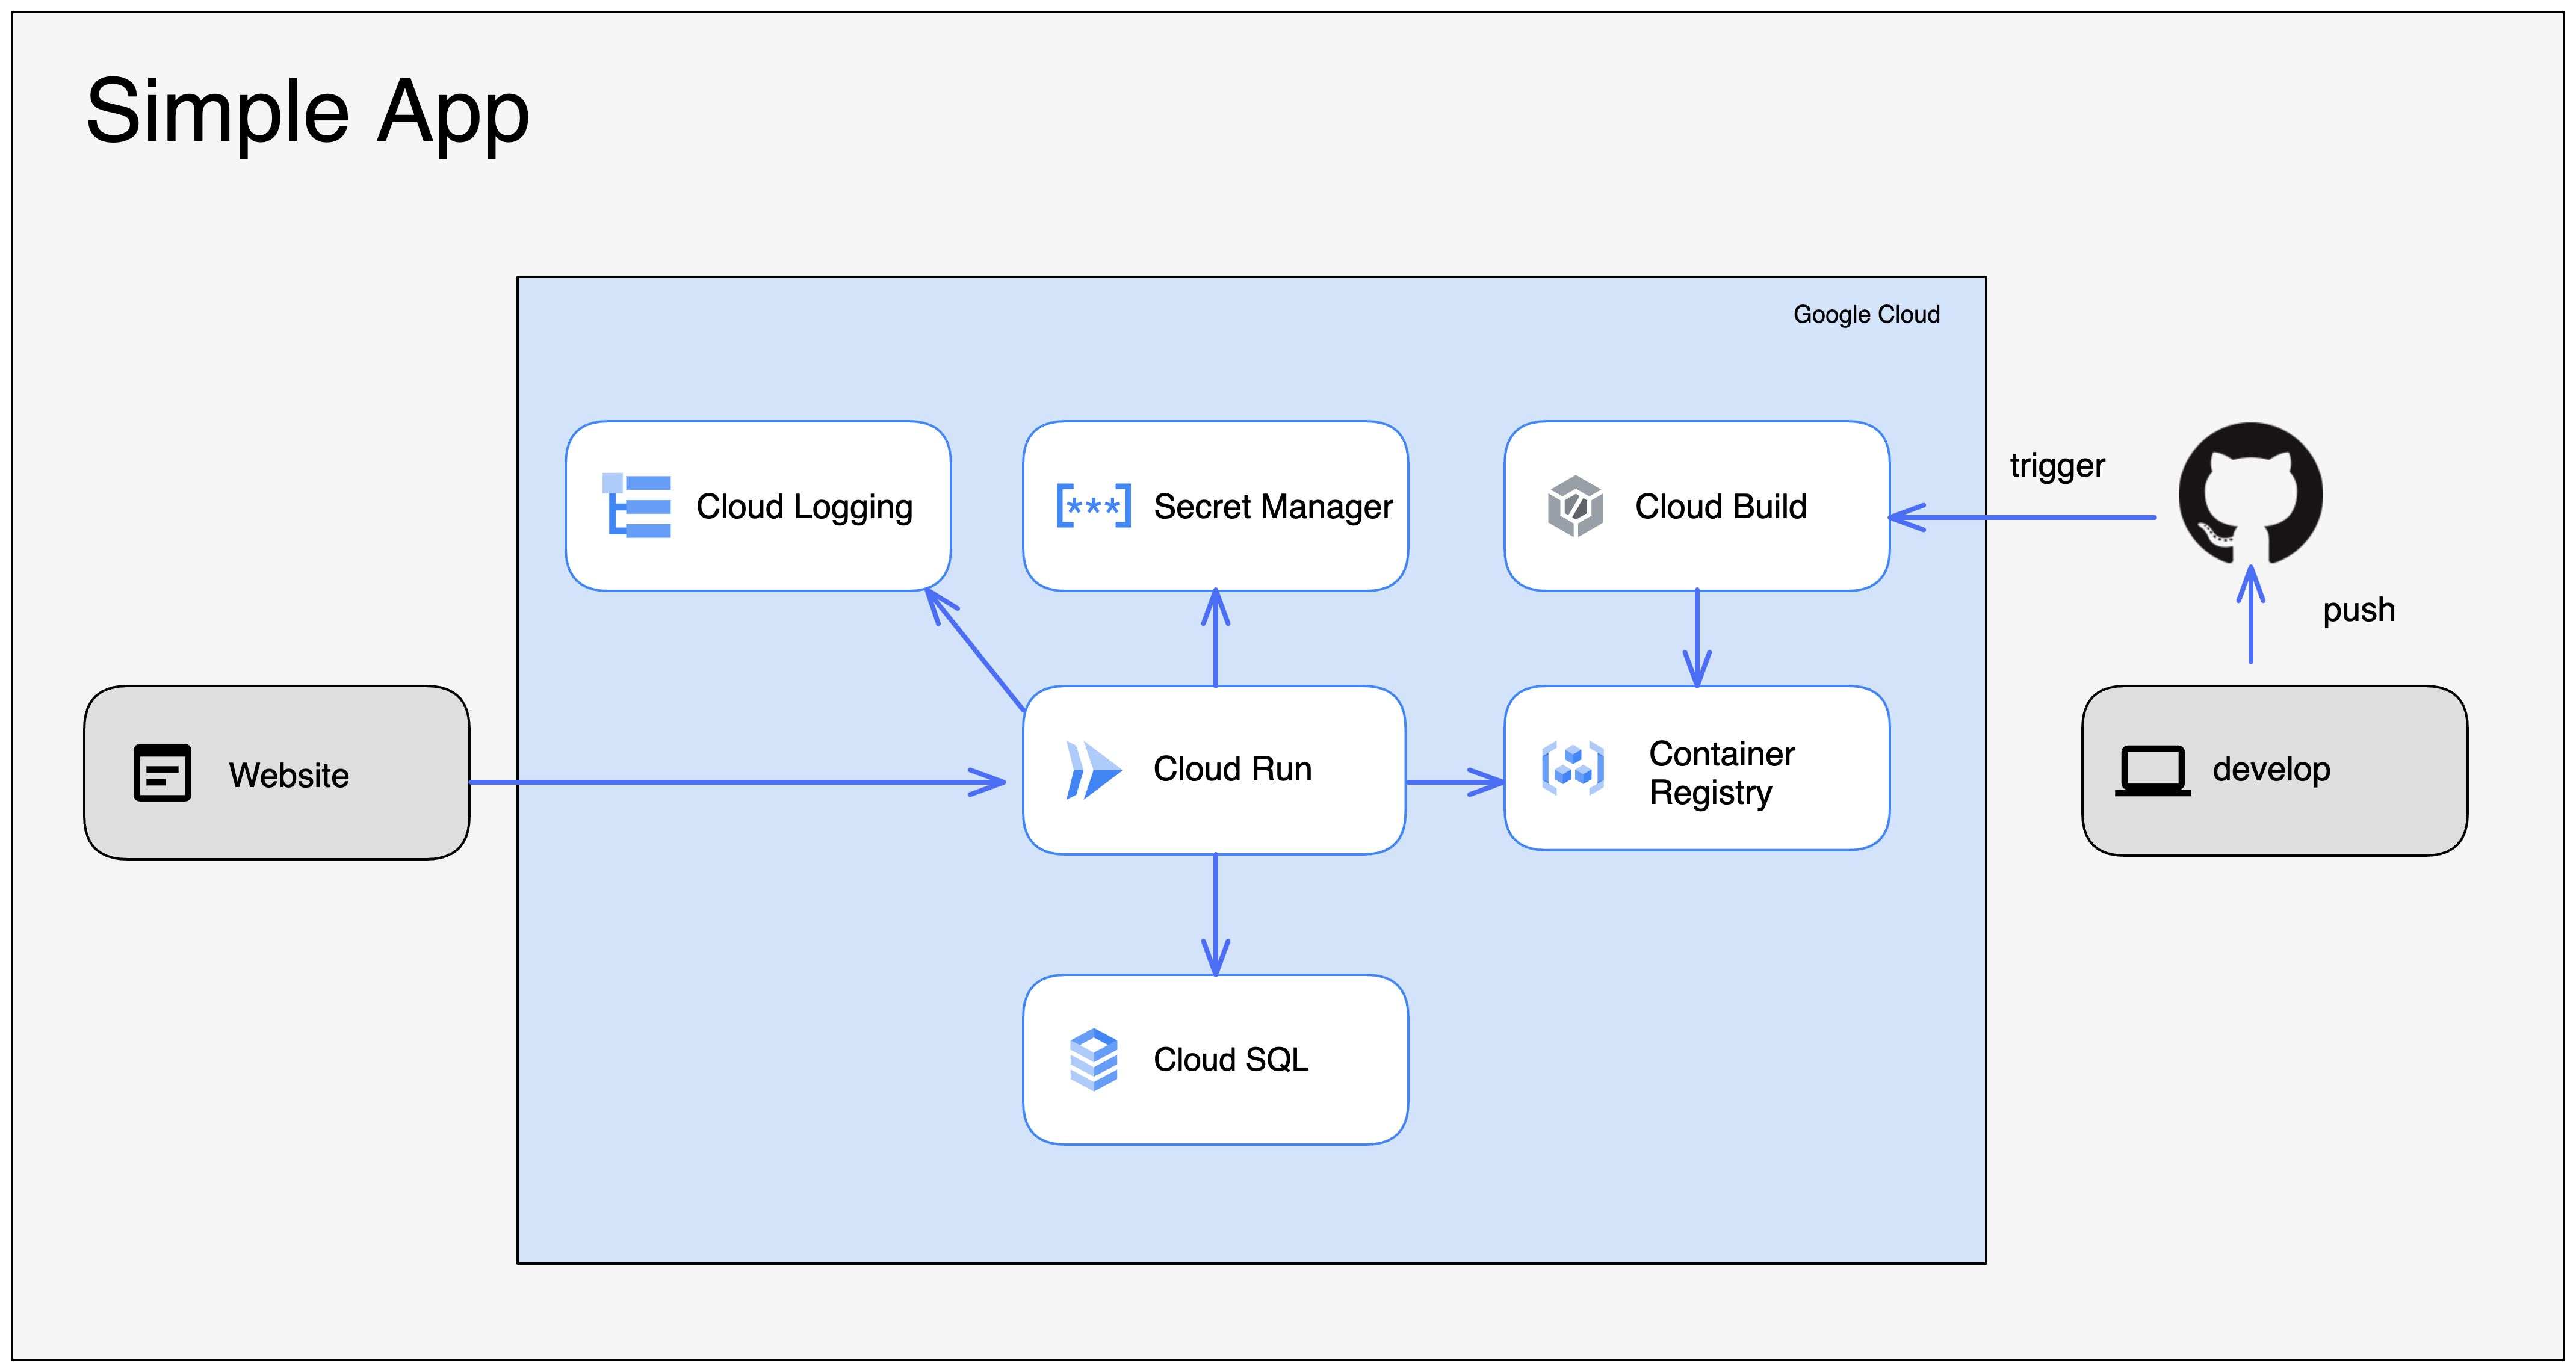
Task: Click the Secret Manager asterisks icon
Action: 1093,506
